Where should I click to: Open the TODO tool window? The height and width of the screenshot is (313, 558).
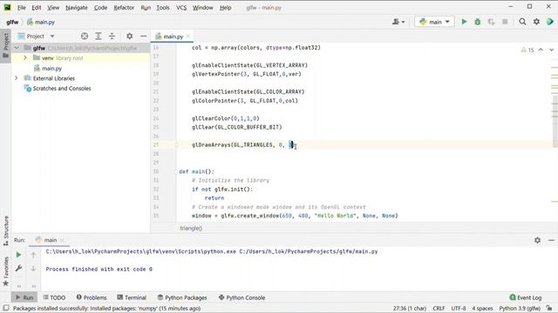tap(54, 297)
